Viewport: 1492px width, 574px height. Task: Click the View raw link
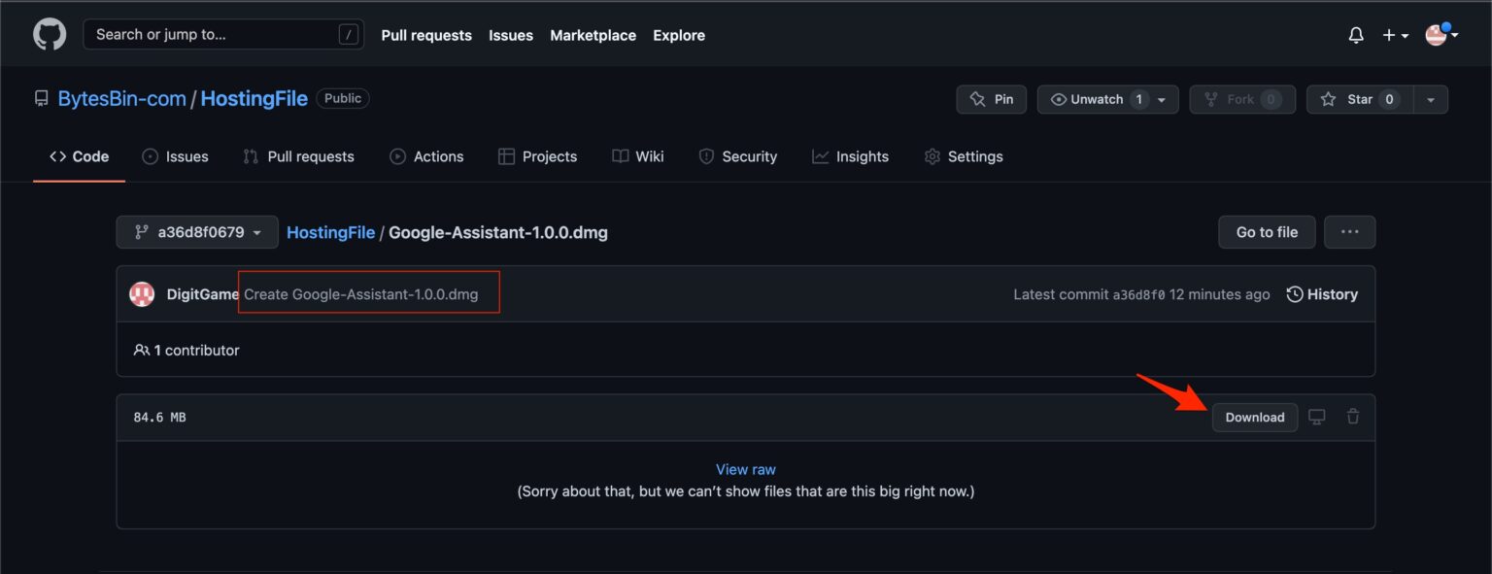(745, 468)
